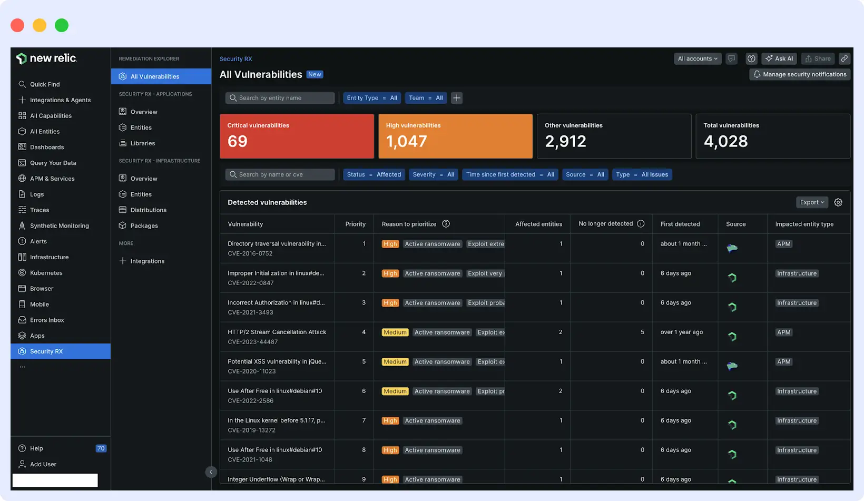The height and width of the screenshot is (501, 864).
Task: Navigate to Synthetic Monitoring
Action: point(59,225)
